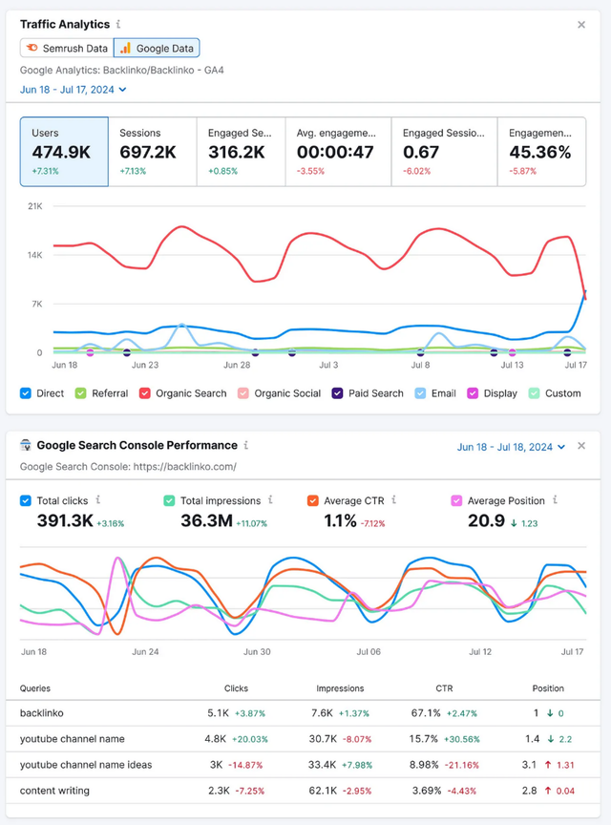Click info icon beside Average Position
The height and width of the screenshot is (825, 611).
(556, 499)
